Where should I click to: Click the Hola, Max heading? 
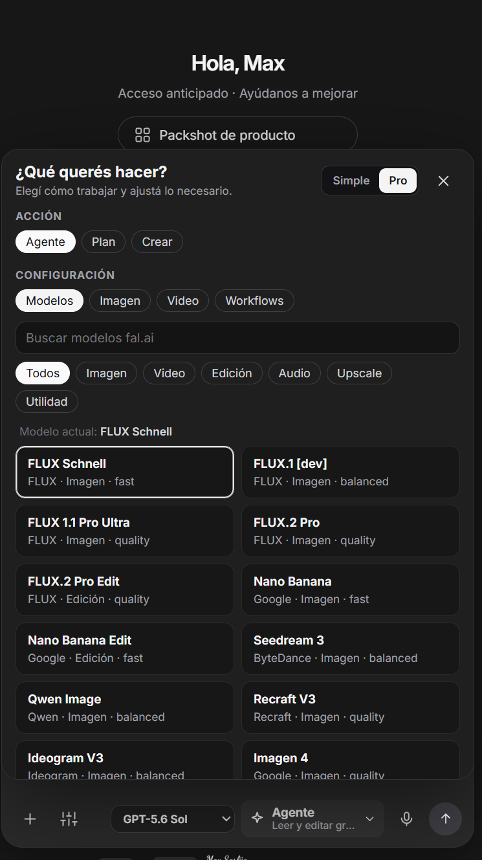pyautogui.click(x=238, y=63)
